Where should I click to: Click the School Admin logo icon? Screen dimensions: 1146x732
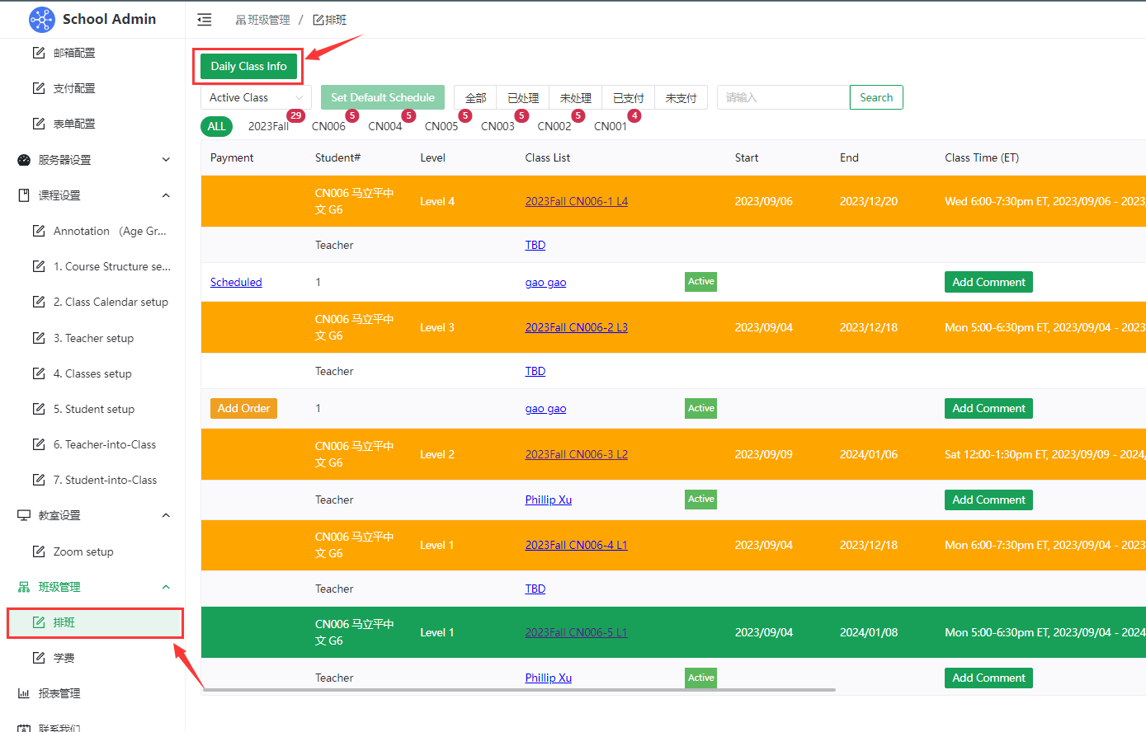(41, 19)
